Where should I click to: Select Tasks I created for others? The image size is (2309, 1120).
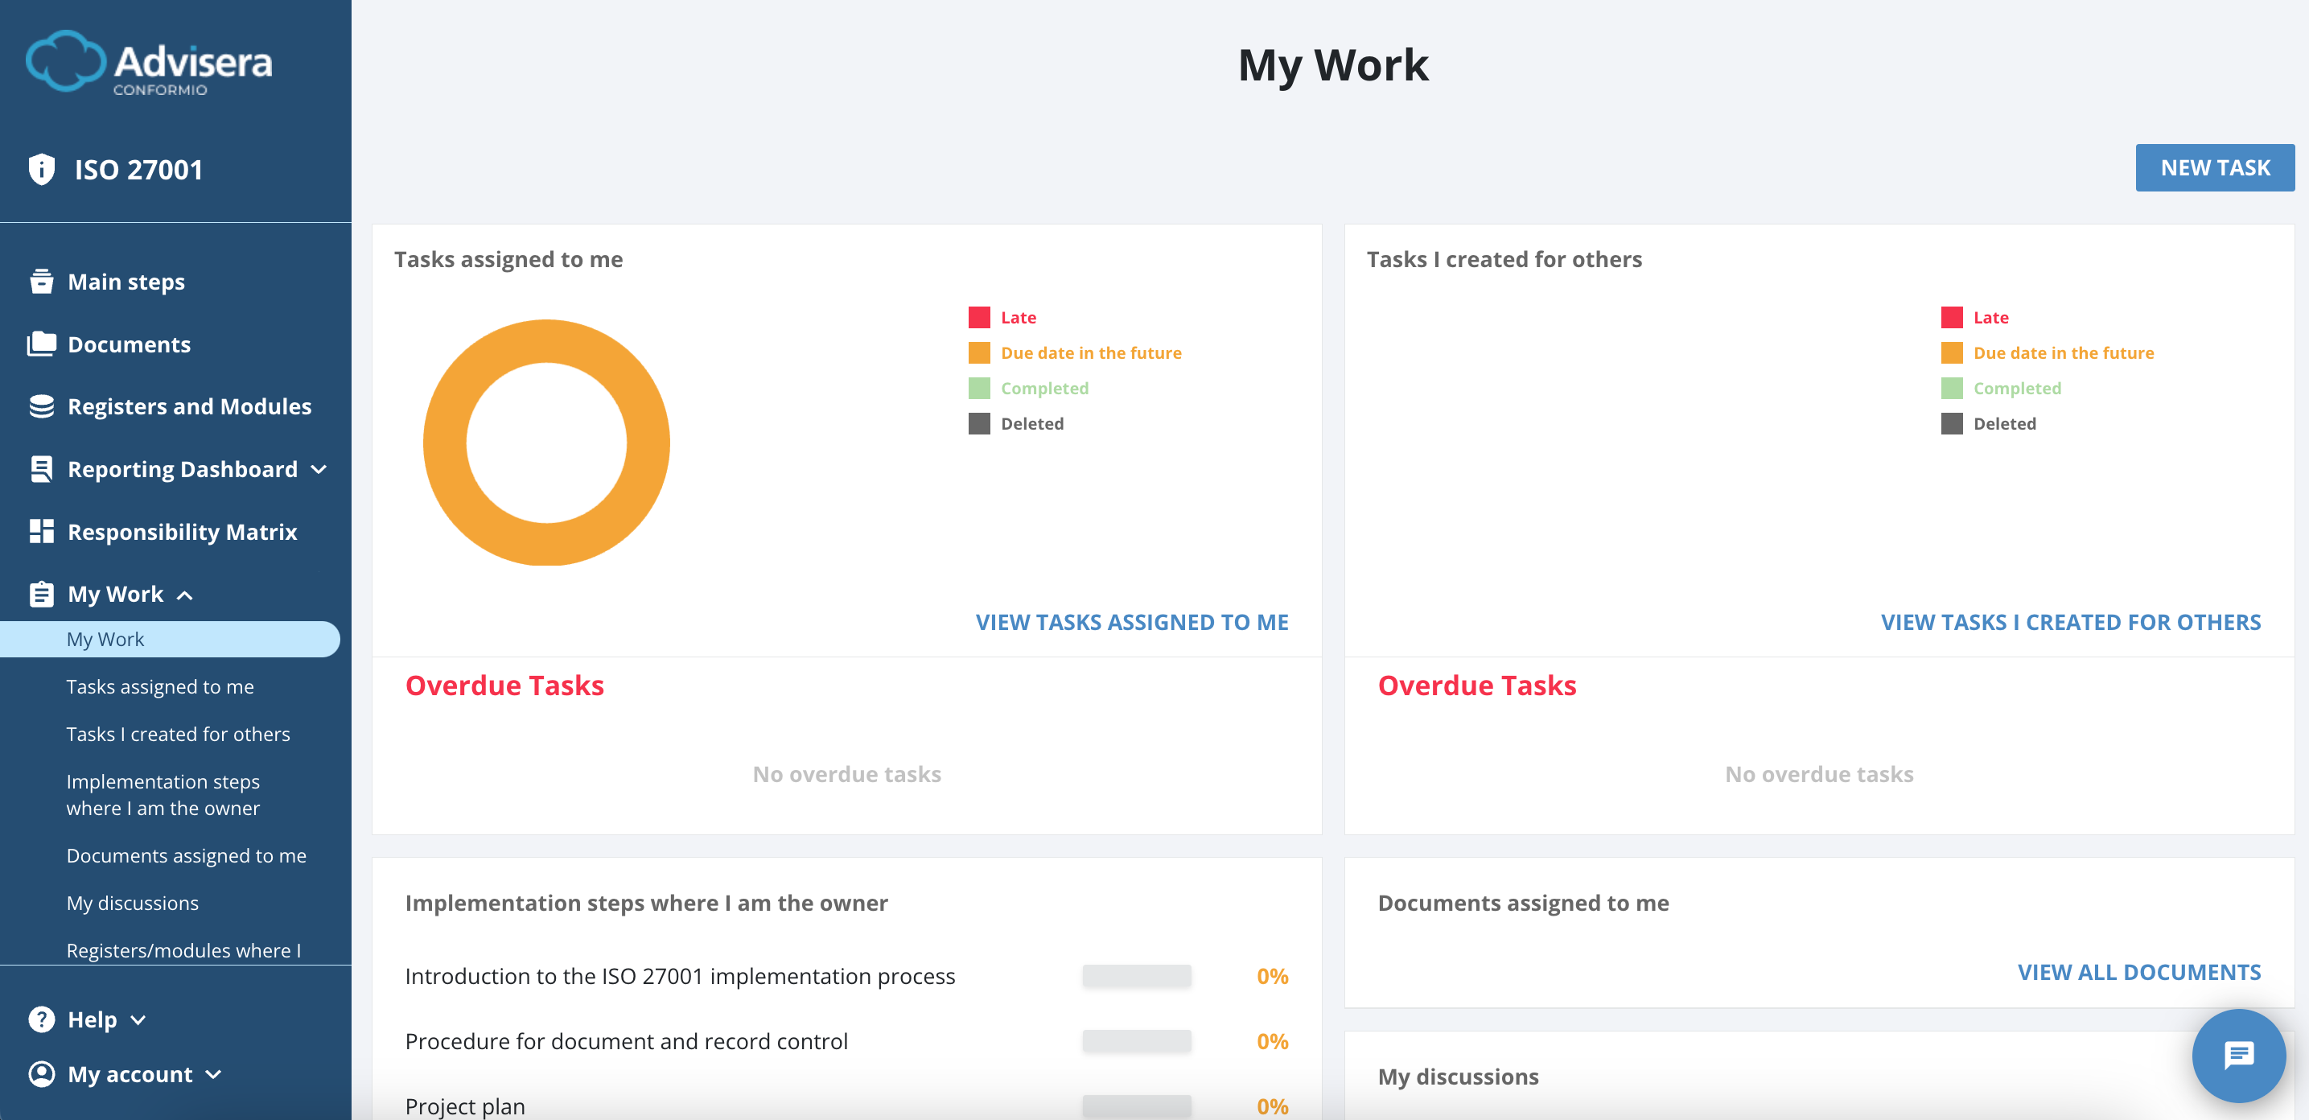pyautogui.click(x=179, y=733)
